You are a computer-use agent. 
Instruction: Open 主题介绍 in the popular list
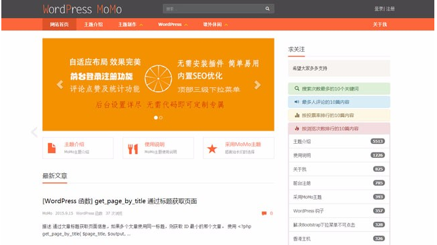point(302,141)
